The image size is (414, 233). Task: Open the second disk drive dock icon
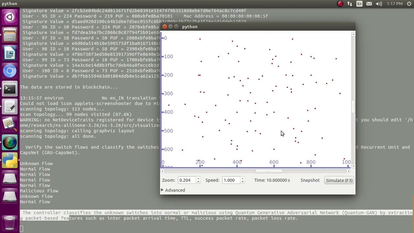tap(10, 195)
